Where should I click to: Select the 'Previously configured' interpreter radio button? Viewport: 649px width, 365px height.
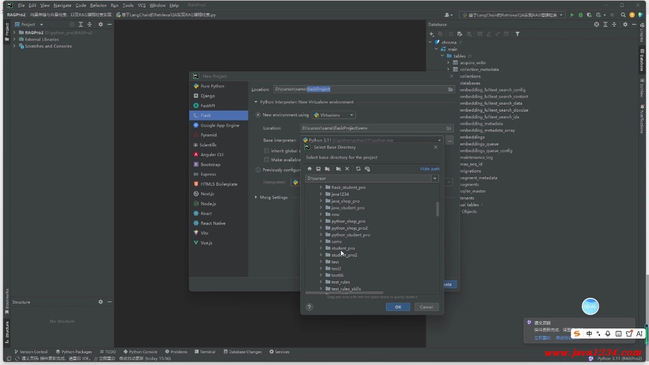click(x=258, y=170)
